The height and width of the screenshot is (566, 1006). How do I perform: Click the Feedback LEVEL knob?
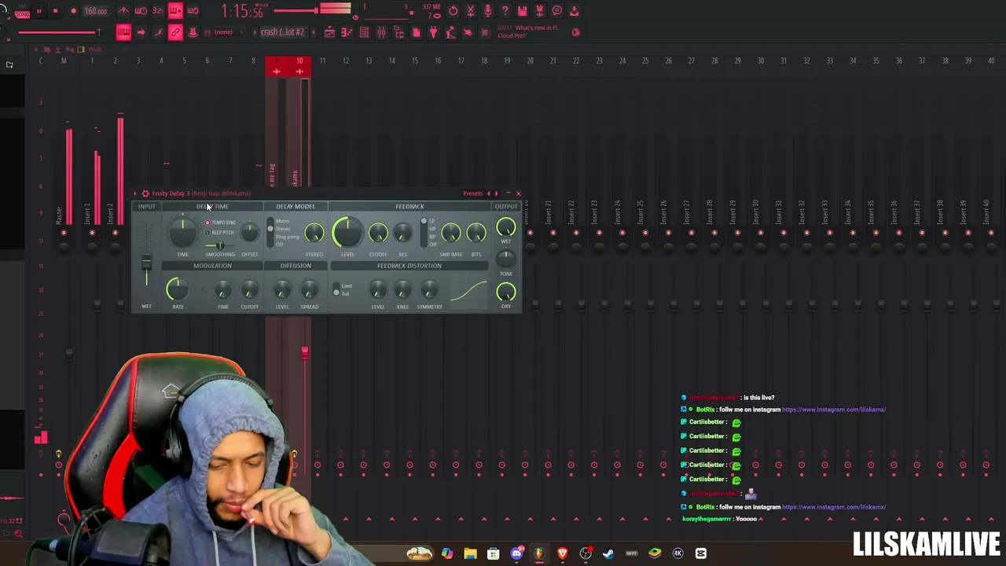[x=347, y=233]
